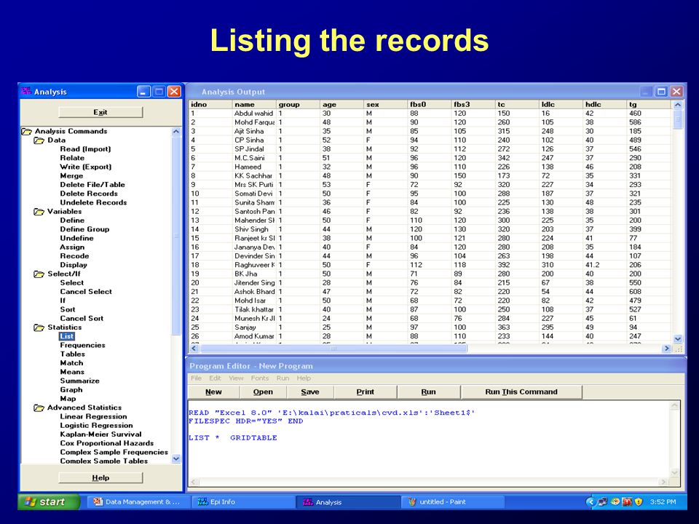Viewport: 699px width, 524px height.
Task: Open the Run menu in Program Editor
Action: click(283, 378)
